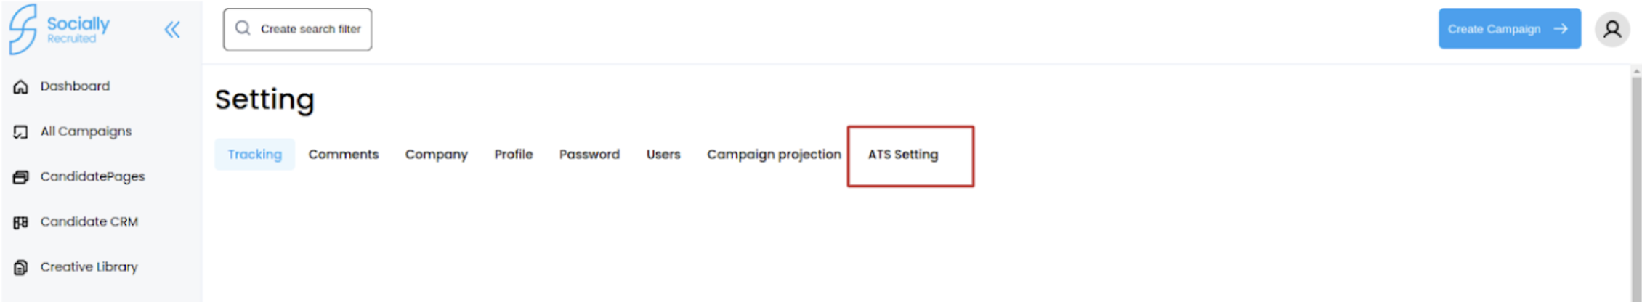The height and width of the screenshot is (302, 1642).
Task: Click the Creative Library icon
Action: tap(21, 267)
